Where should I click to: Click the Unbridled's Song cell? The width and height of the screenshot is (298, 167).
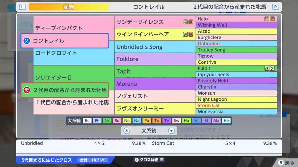coord(155,47)
